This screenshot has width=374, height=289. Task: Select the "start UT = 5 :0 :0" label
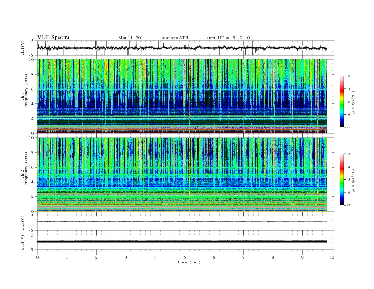click(x=228, y=38)
